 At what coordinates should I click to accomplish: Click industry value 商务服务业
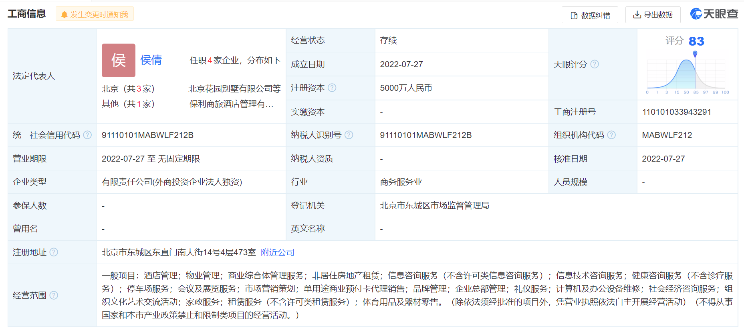(x=401, y=182)
